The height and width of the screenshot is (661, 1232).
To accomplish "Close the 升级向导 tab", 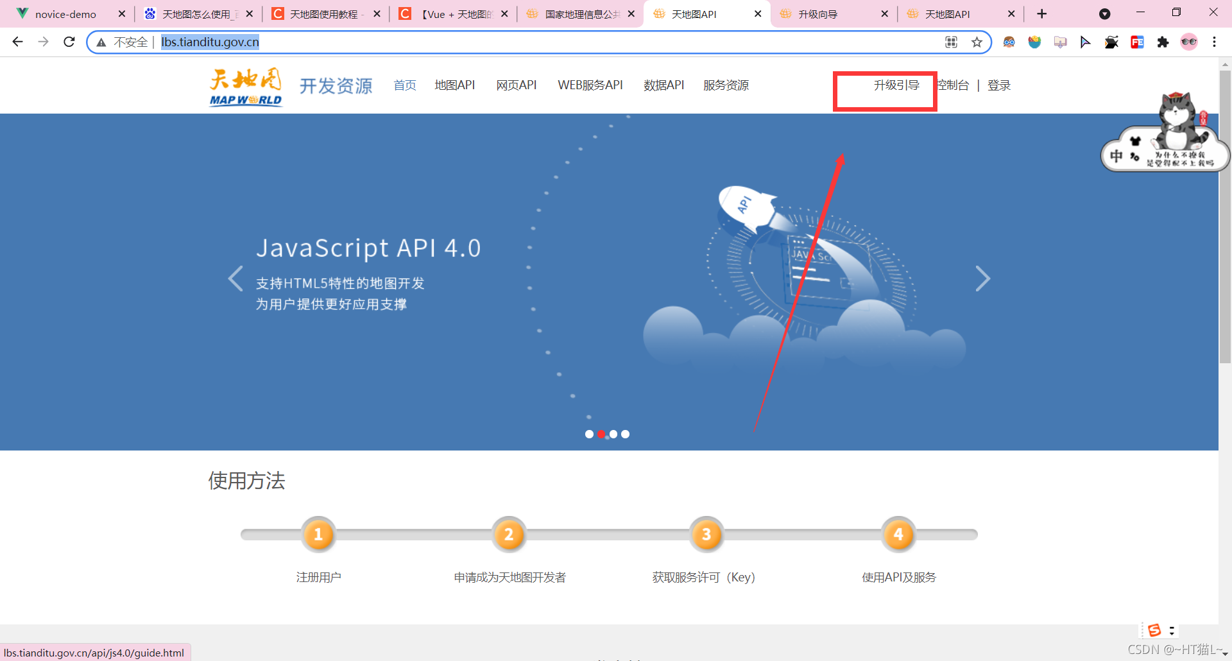I will tap(884, 13).
